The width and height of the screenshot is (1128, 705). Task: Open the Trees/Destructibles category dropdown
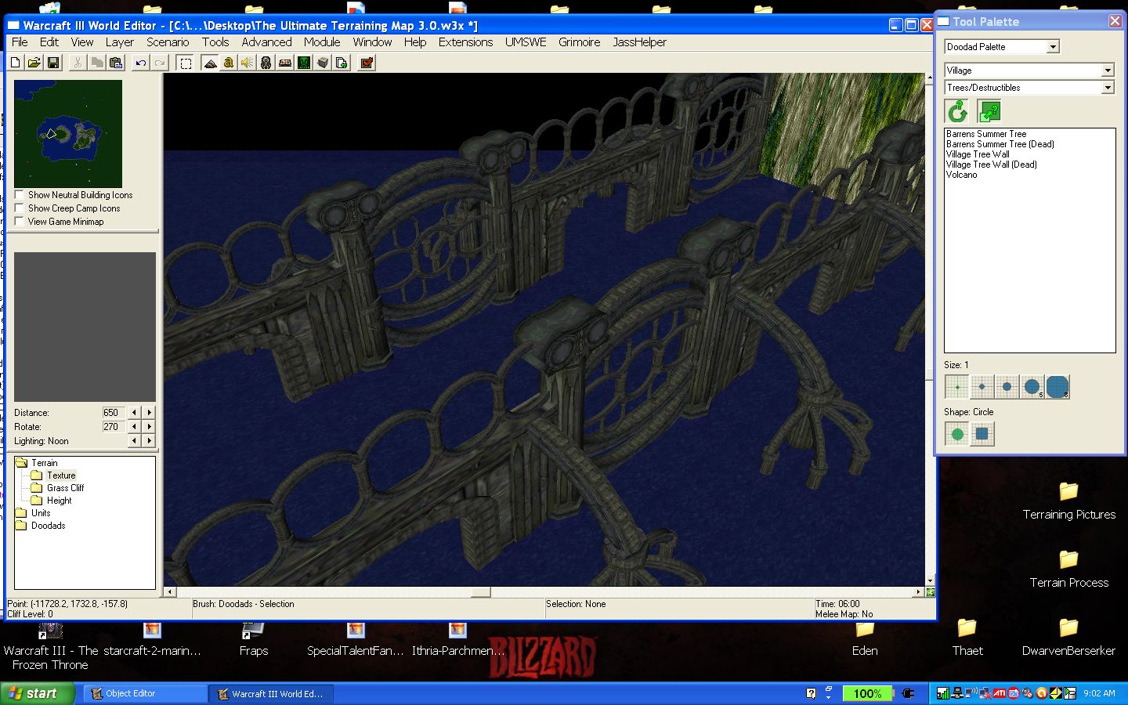(1108, 88)
